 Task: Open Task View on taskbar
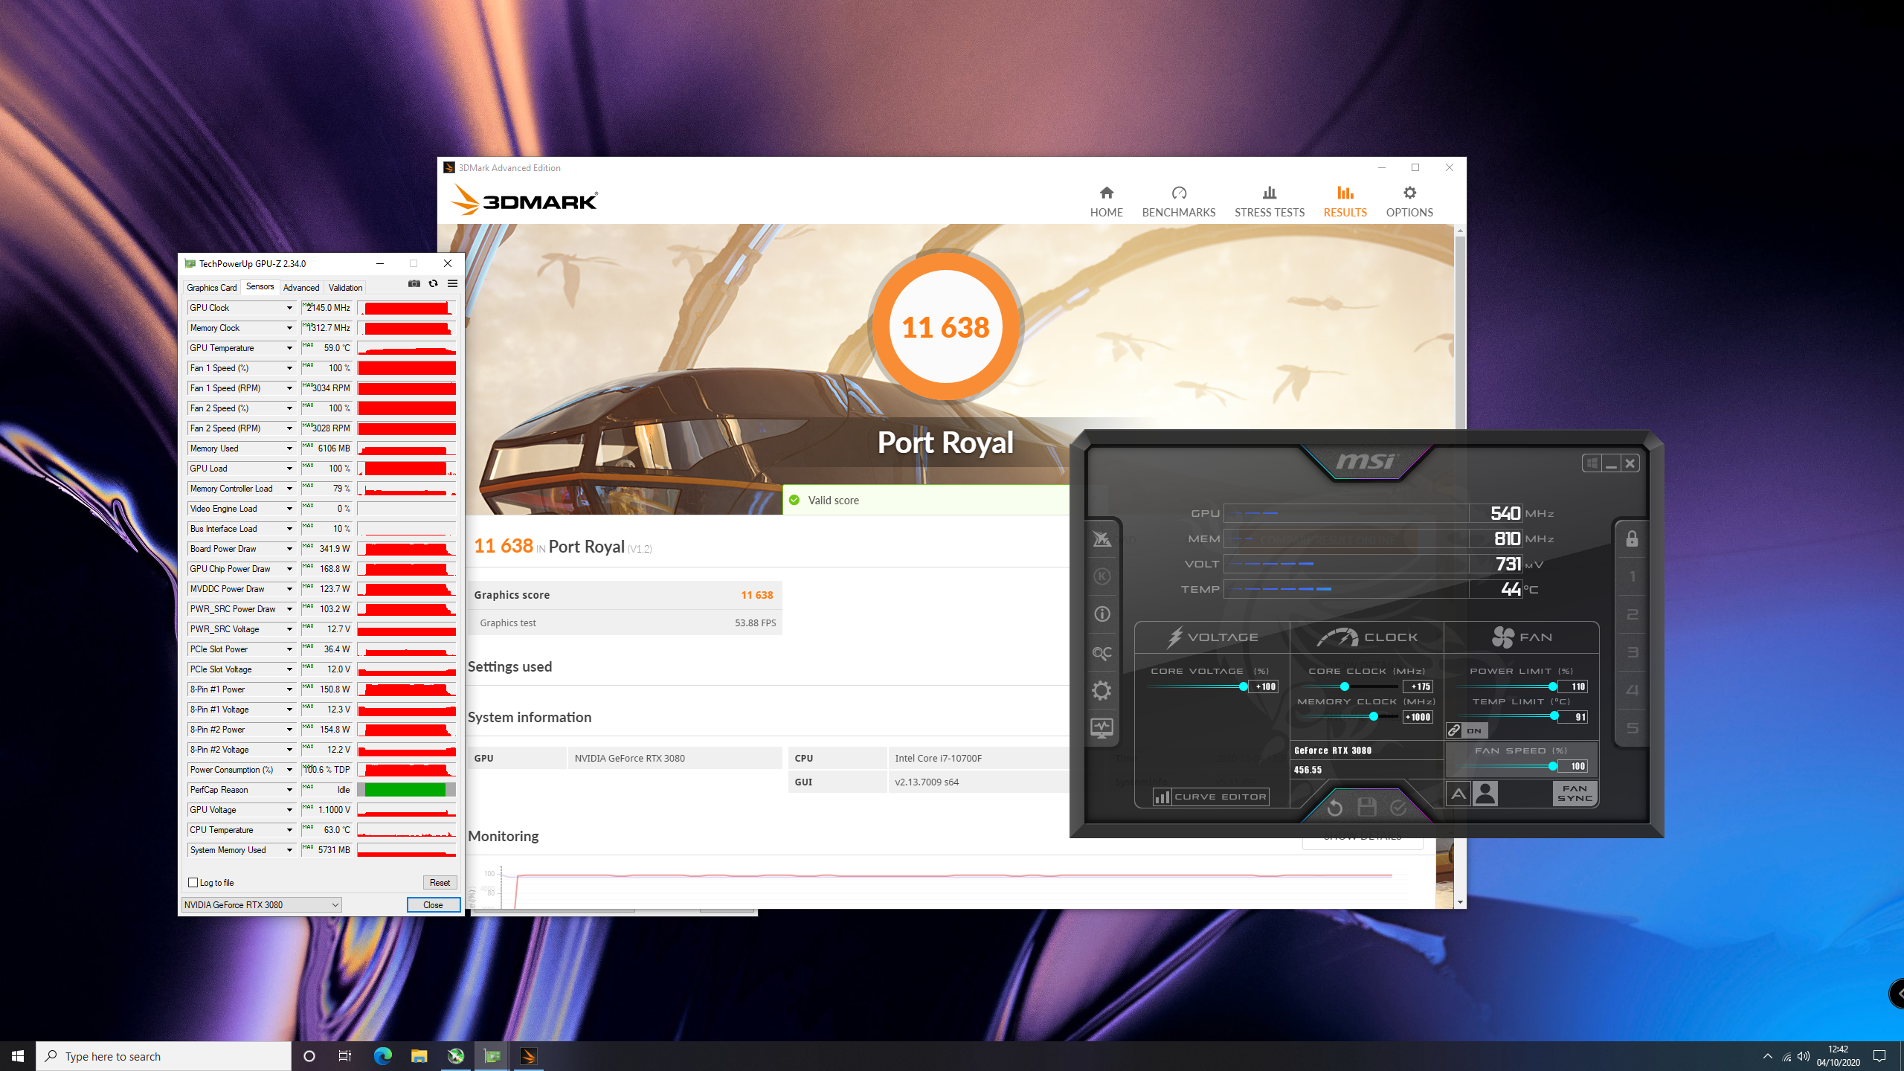(345, 1056)
